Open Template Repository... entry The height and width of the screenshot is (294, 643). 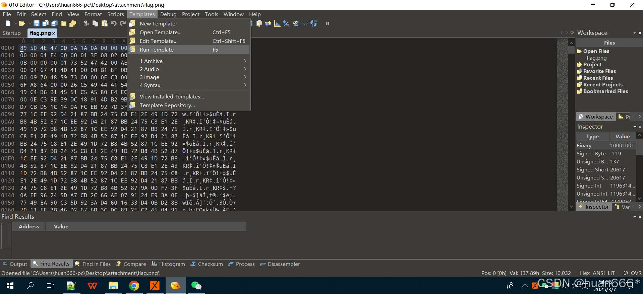point(189,105)
